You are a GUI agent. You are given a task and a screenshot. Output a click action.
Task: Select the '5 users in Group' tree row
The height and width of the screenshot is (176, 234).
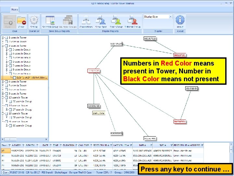click(21, 58)
